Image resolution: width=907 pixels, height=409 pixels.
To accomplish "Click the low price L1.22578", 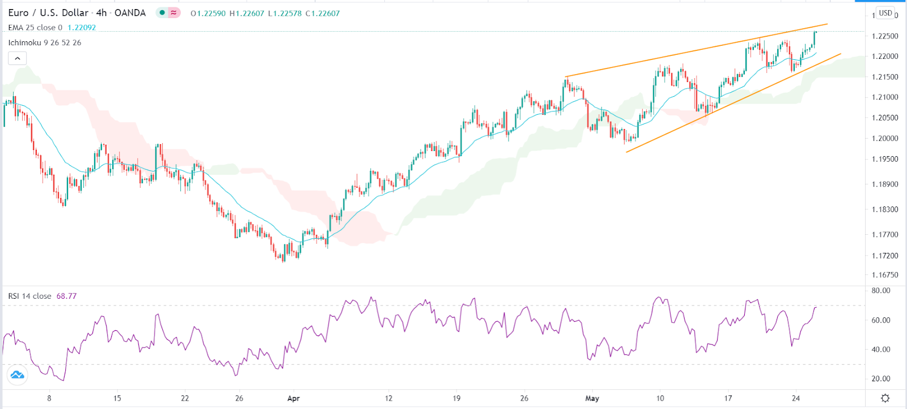I will [x=285, y=13].
